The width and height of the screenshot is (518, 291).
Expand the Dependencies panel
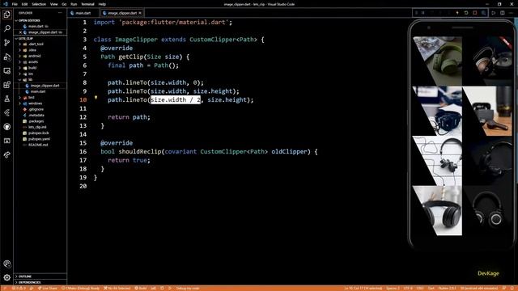click(x=40, y=282)
